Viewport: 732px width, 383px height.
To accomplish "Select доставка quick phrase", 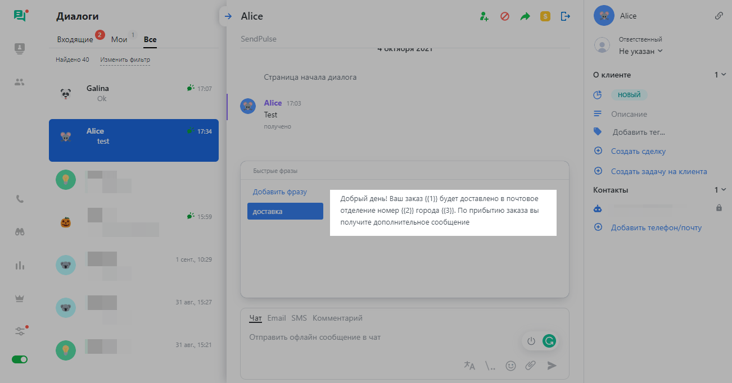I will point(285,211).
